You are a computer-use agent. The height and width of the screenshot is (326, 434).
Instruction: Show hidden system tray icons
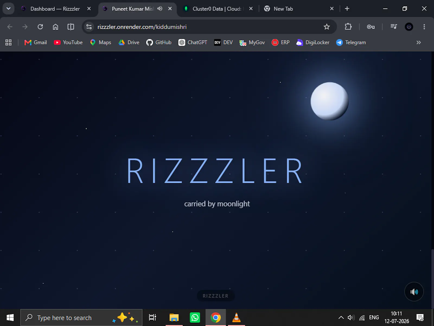[x=341, y=318]
